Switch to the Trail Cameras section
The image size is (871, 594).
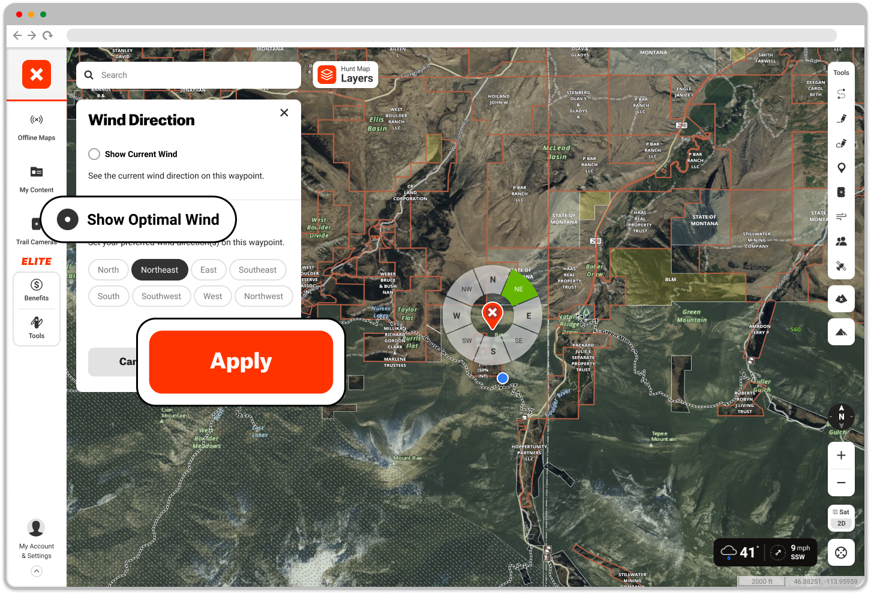36,231
